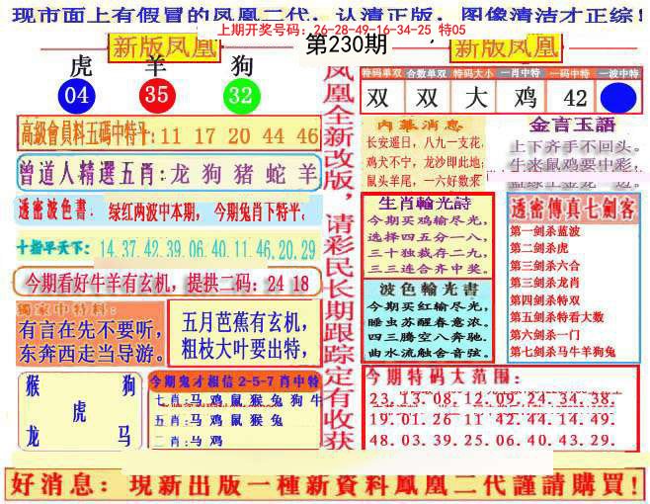This screenshot has height=504, width=650.
Task: Click the '七肖' zodiac row
Action: pos(238,400)
